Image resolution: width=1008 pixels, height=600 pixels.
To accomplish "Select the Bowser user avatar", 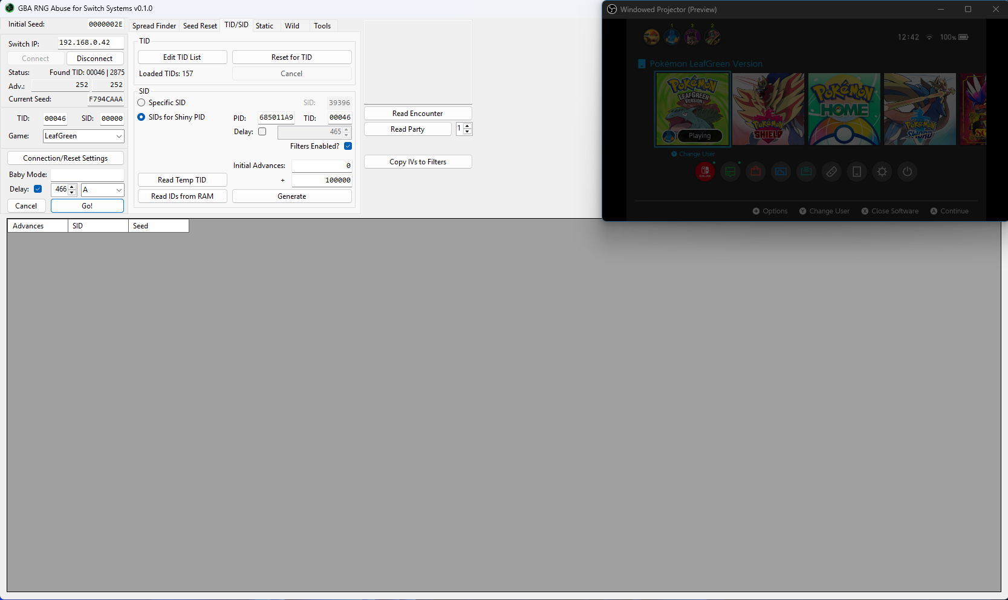I will click(651, 37).
